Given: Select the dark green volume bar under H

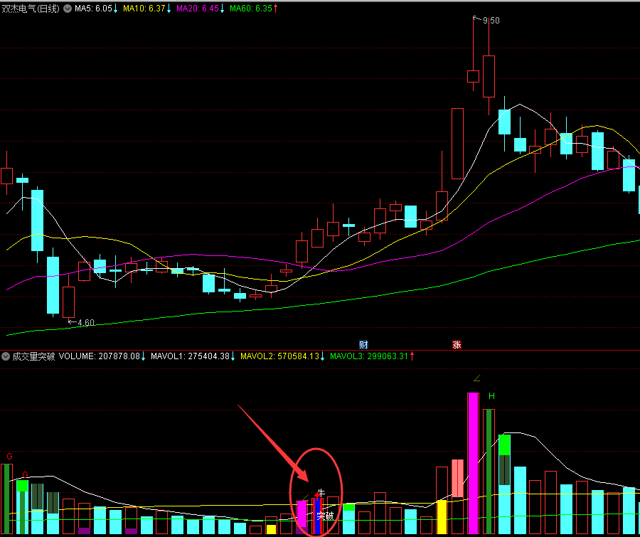Looking at the screenshot, I should pyautogui.click(x=489, y=472).
